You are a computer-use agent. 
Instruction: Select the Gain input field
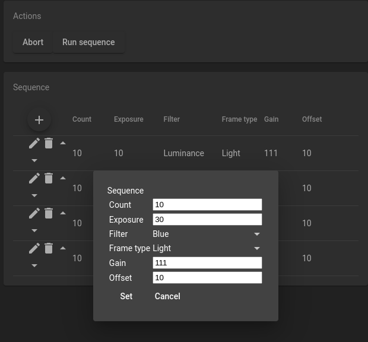coord(207,263)
